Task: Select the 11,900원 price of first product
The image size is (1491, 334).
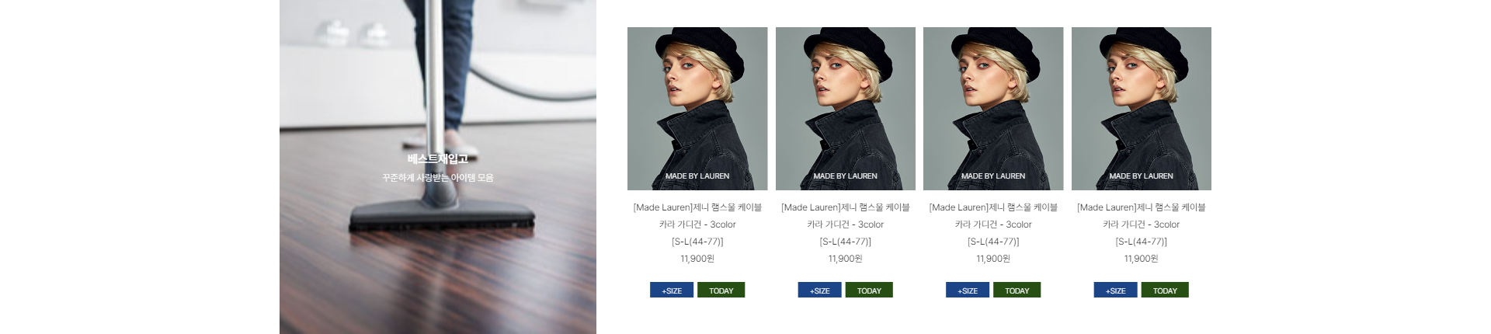Action: pos(697,259)
